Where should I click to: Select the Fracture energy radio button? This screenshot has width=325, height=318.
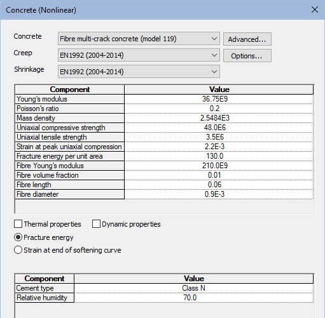(x=18, y=237)
